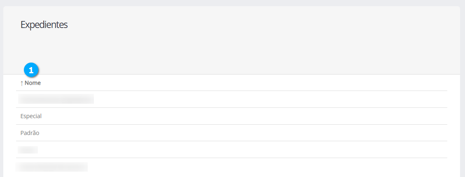Select the first blurred entry under Nome
465x177 pixels.
(x=56, y=99)
